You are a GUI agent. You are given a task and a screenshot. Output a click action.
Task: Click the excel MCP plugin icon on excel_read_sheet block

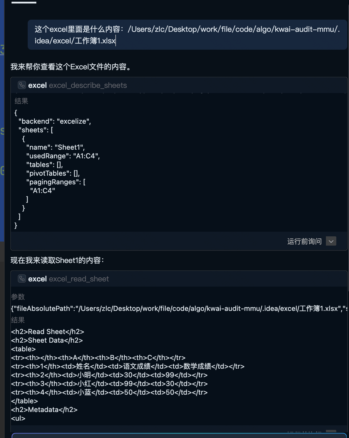[21, 279]
